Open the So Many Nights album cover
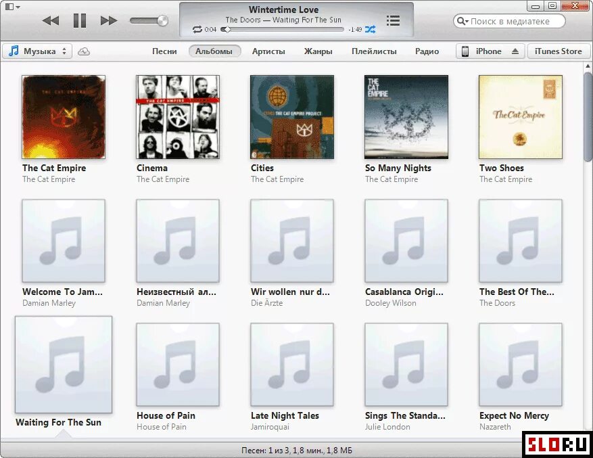 click(x=406, y=116)
